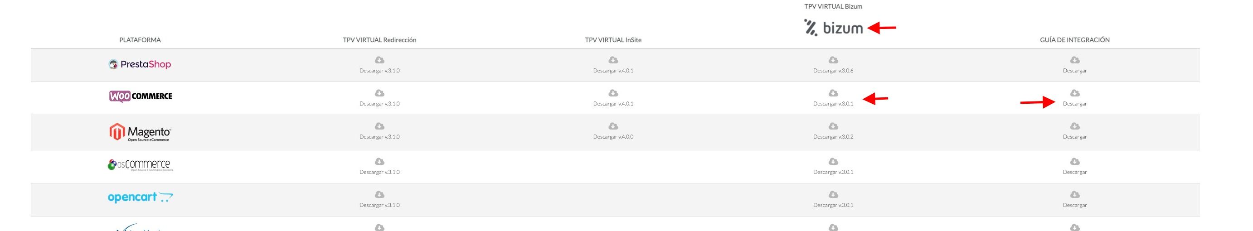Open Descargar v.3.1.0 link in OpenCart row
This screenshot has width=1253, height=231.
[379, 205]
